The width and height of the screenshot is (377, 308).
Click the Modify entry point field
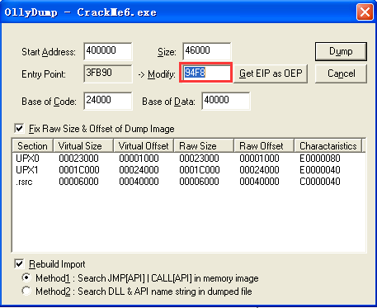[x=206, y=73]
